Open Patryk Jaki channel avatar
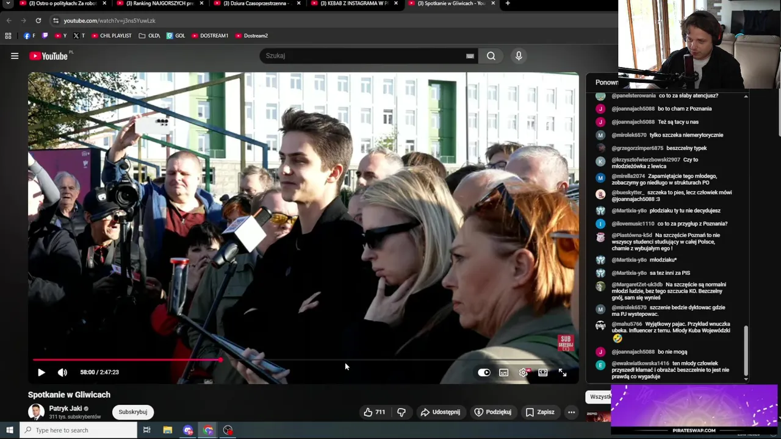Viewport: 781px width, 439px height. (36, 412)
